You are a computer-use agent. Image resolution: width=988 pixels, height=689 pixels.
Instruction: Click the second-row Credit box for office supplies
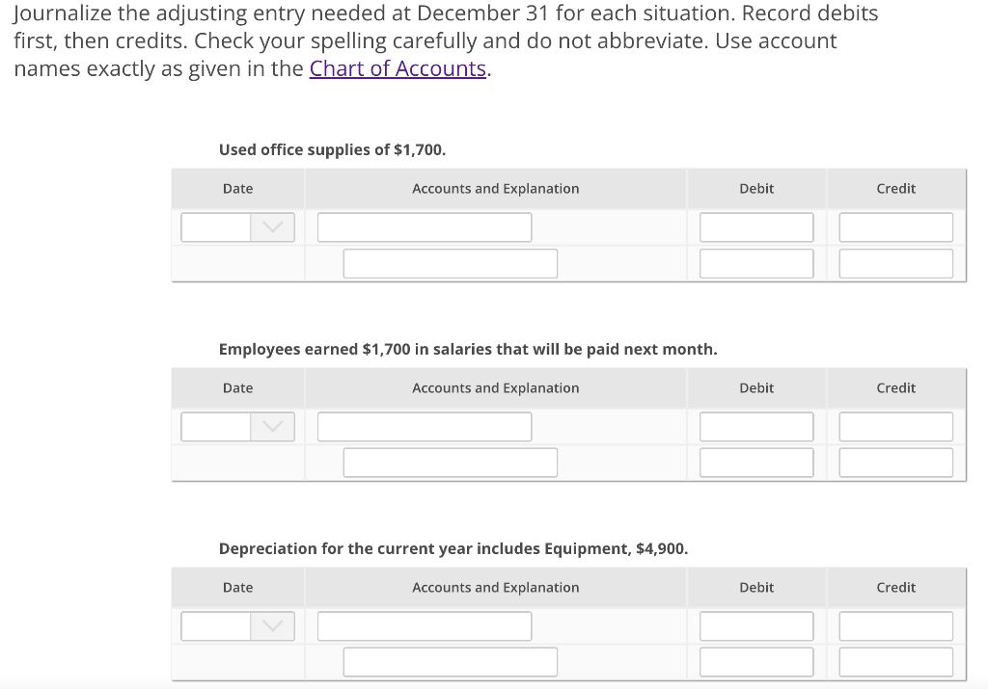pos(895,262)
